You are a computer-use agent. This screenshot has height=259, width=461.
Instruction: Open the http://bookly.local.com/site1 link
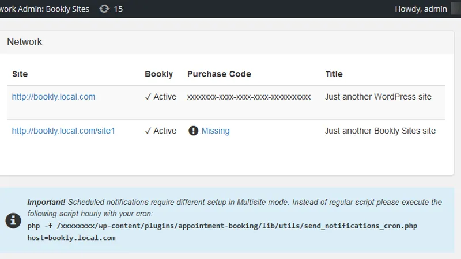(63, 131)
